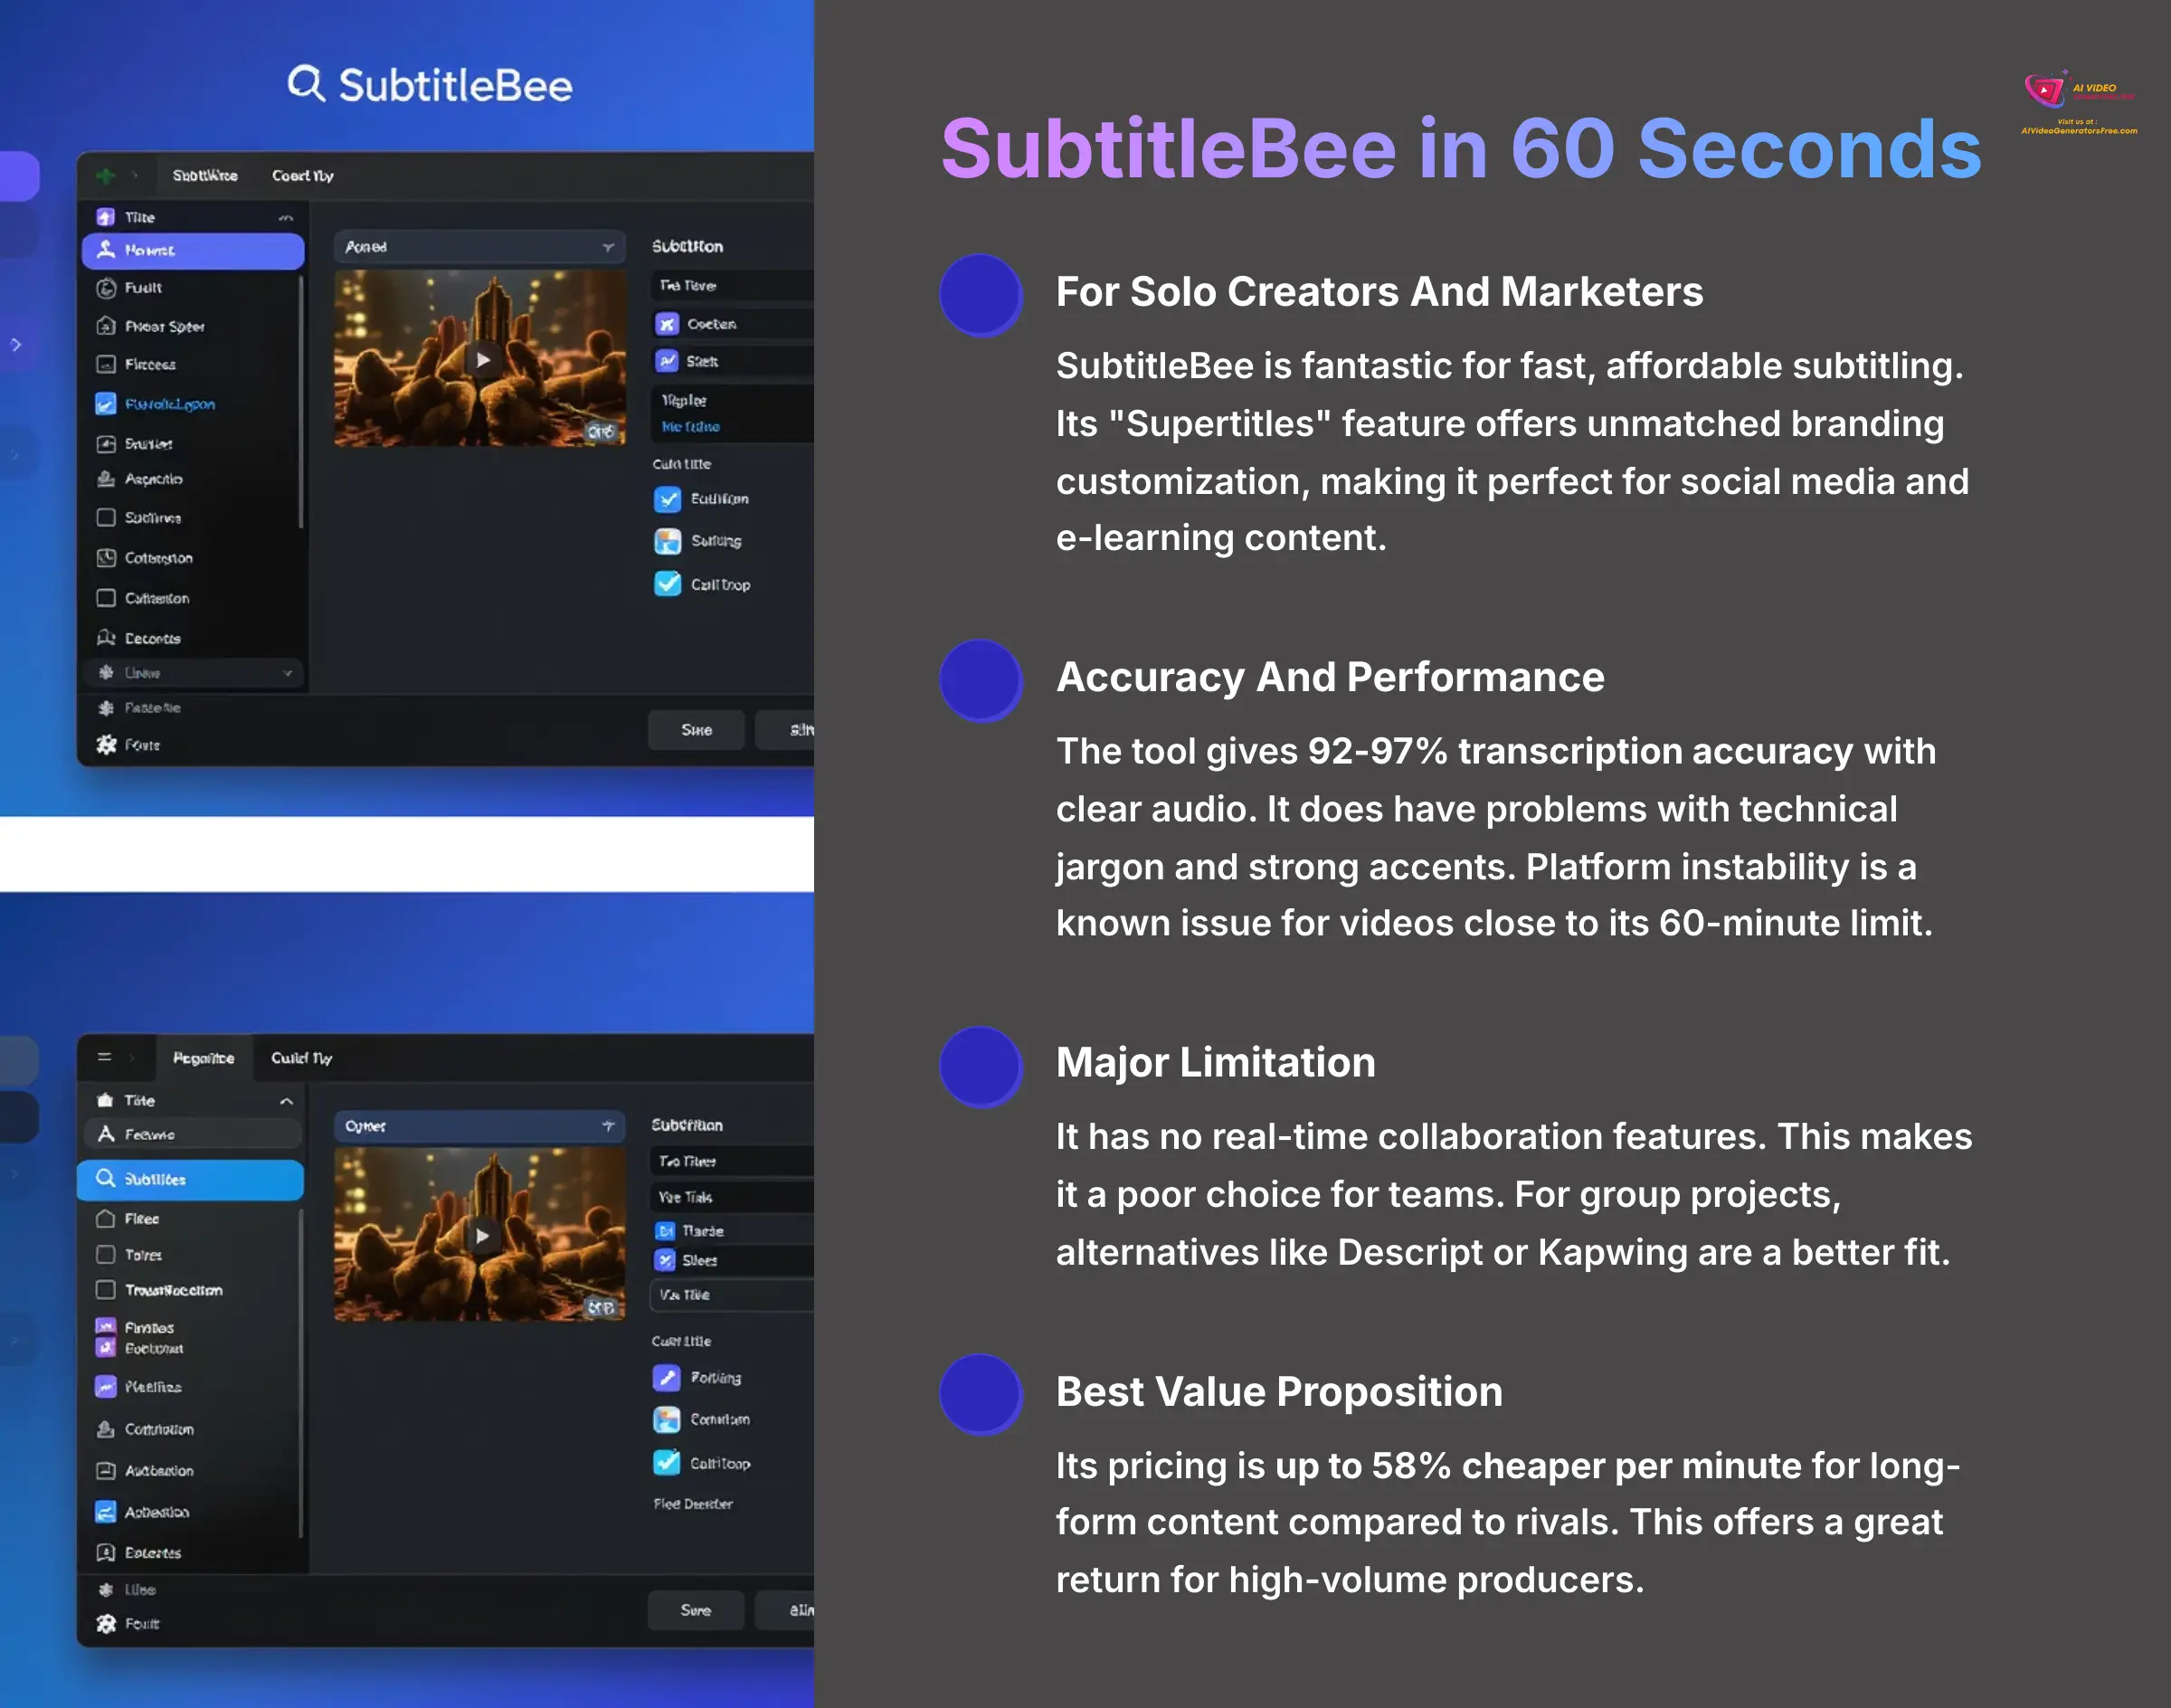Select the Fuallt clock icon in sidebar
2171x1708 pixels.
click(x=106, y=288)
